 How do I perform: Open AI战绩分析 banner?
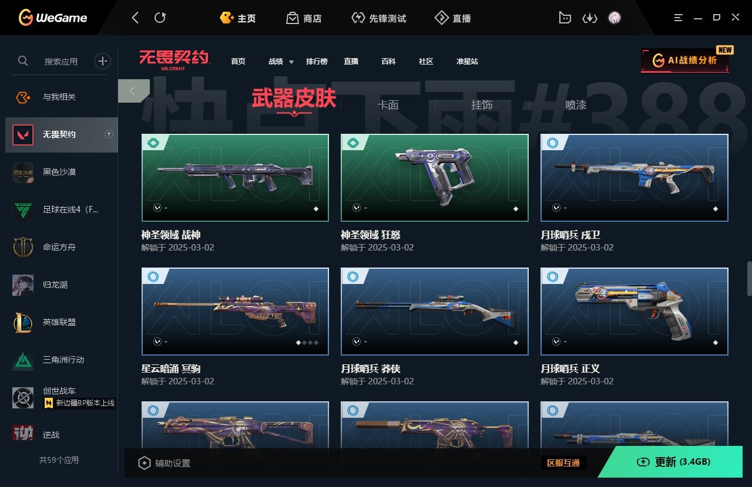(x=685, y=60)
